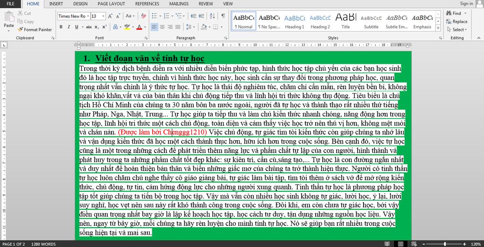Apply the Normal style
Image resolution: width=484 pixels, height=247 pixels.
click(x=243, y=21)
